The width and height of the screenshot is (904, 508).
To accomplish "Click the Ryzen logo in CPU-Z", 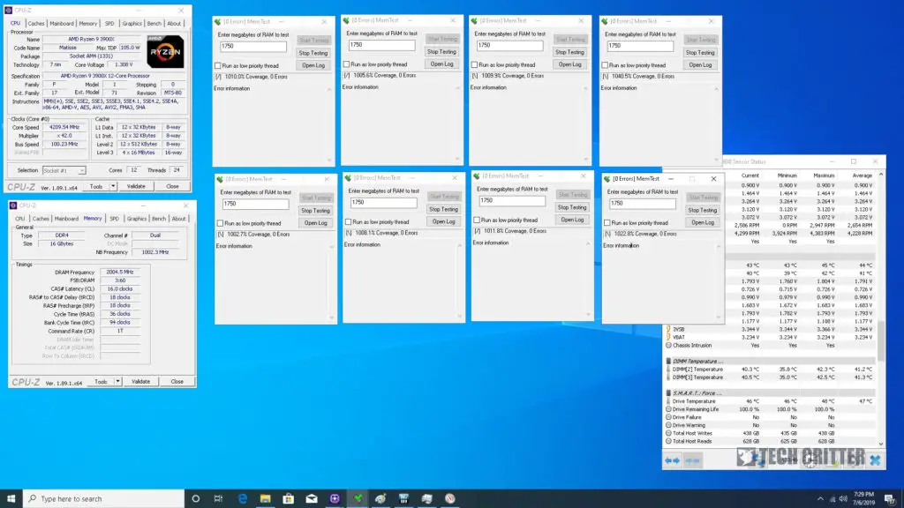I will [x=165, y=52].
